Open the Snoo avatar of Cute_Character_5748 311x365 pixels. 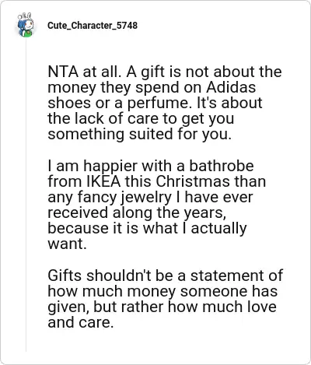pyautogui.click(x=26, y=25)
